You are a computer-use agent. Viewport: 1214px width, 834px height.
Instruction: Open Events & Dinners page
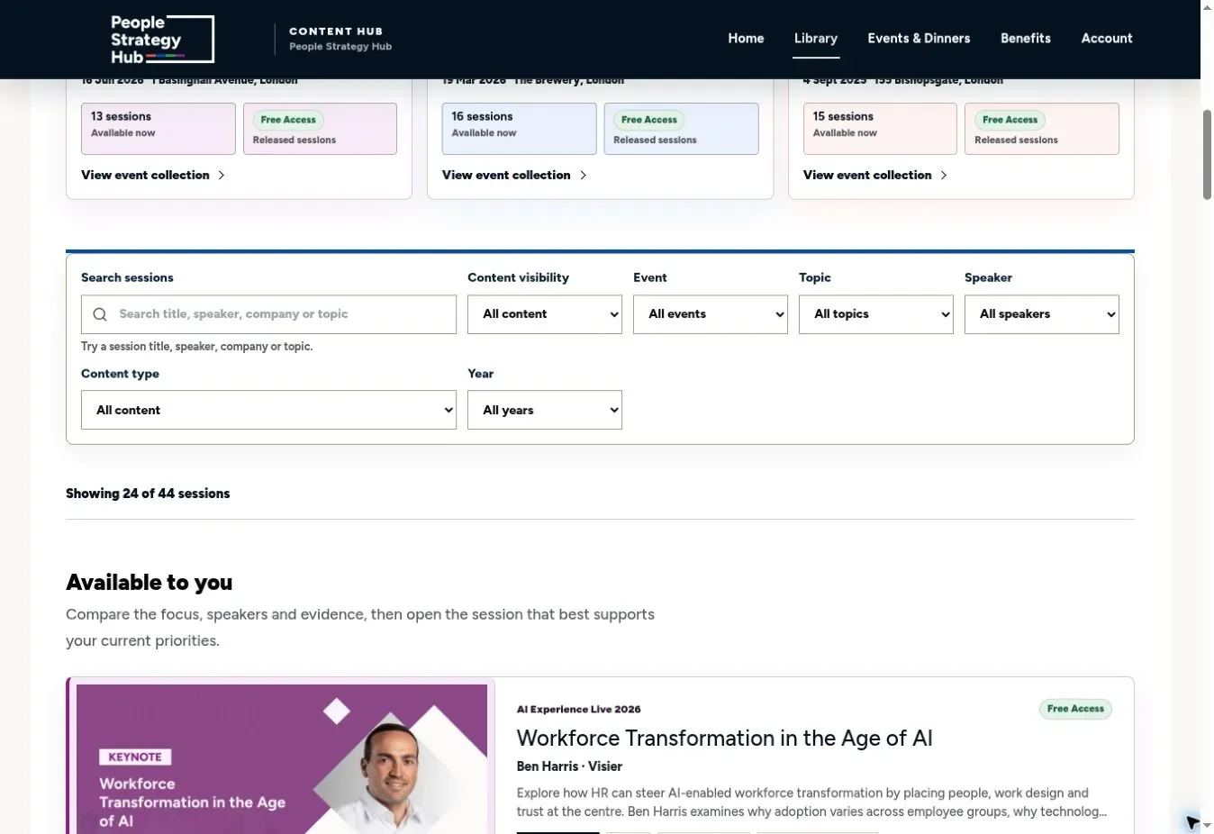919,39
